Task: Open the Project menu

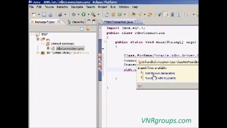Action: click(x=103, y=7)
